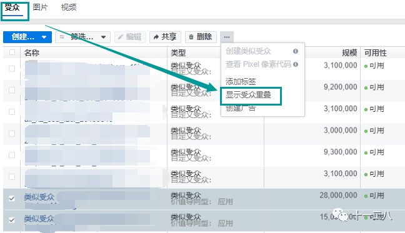Check the first row with size 3,100,000
The height and width of the screenshot is (233, 405).
point(12,69)
